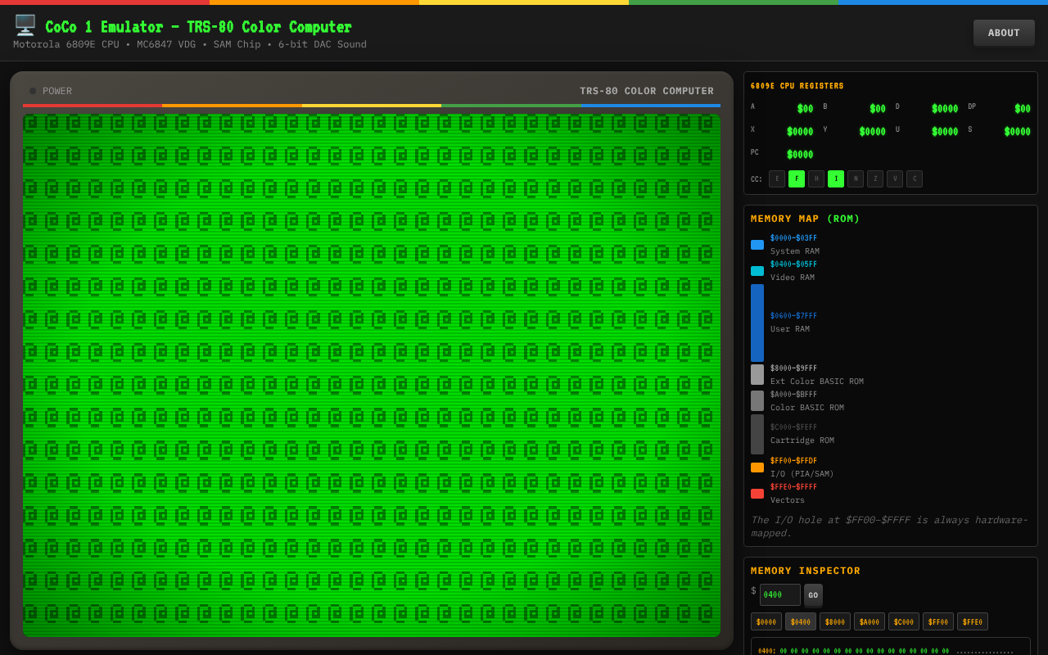Click the Cartridge ROM block icon
Image resolution: width=1048 pixels, height=655 pixels.
click(x=757, y=433)
